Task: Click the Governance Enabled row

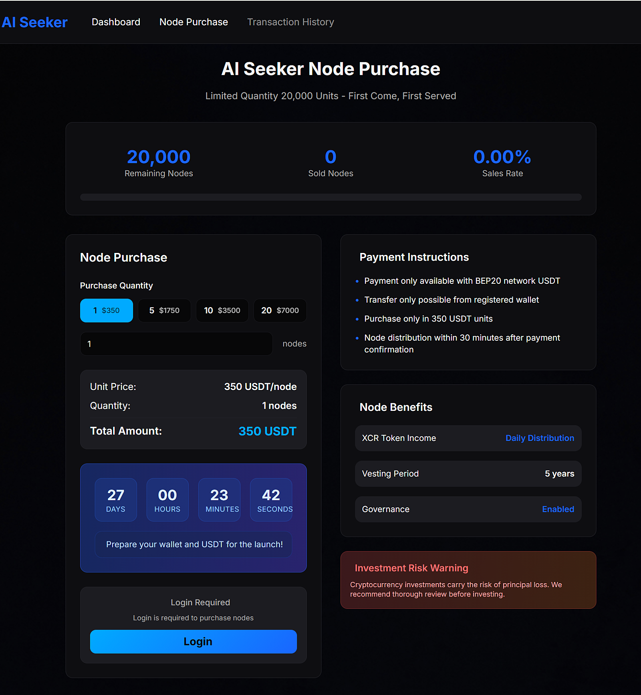Action: (468, 509)
